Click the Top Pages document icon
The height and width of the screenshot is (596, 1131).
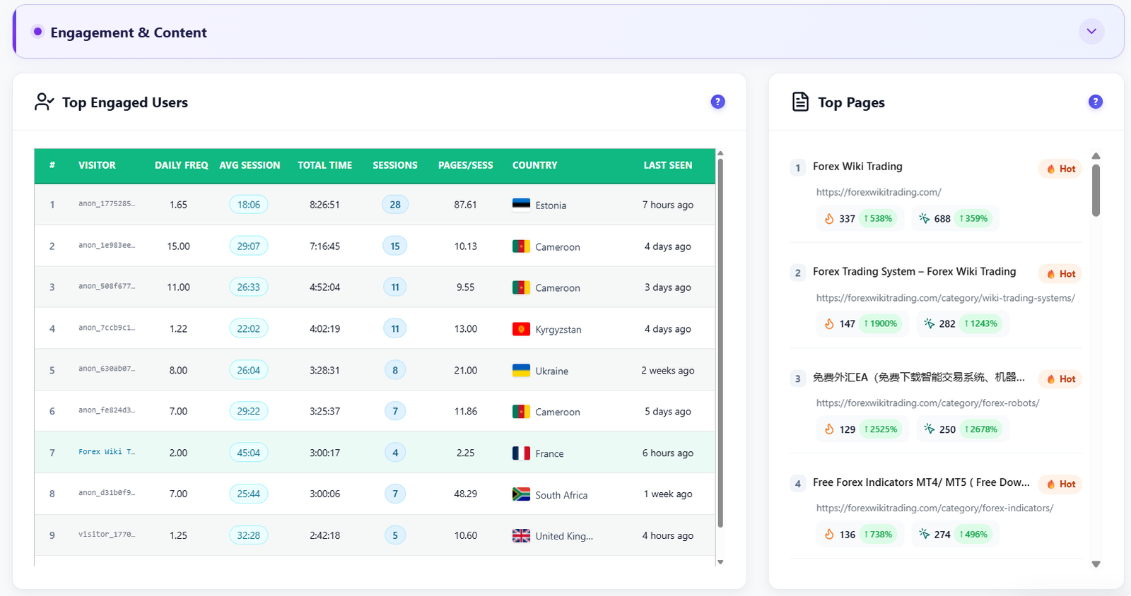point(800,102)
